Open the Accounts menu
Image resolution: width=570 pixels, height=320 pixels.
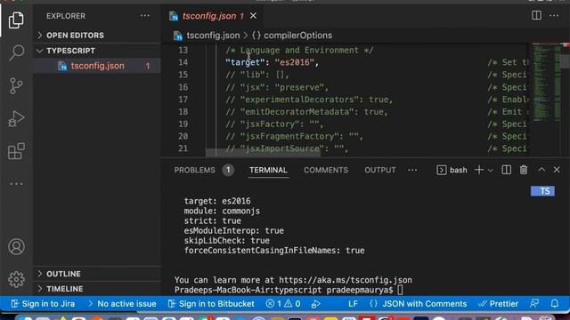[x=16, y=247]
